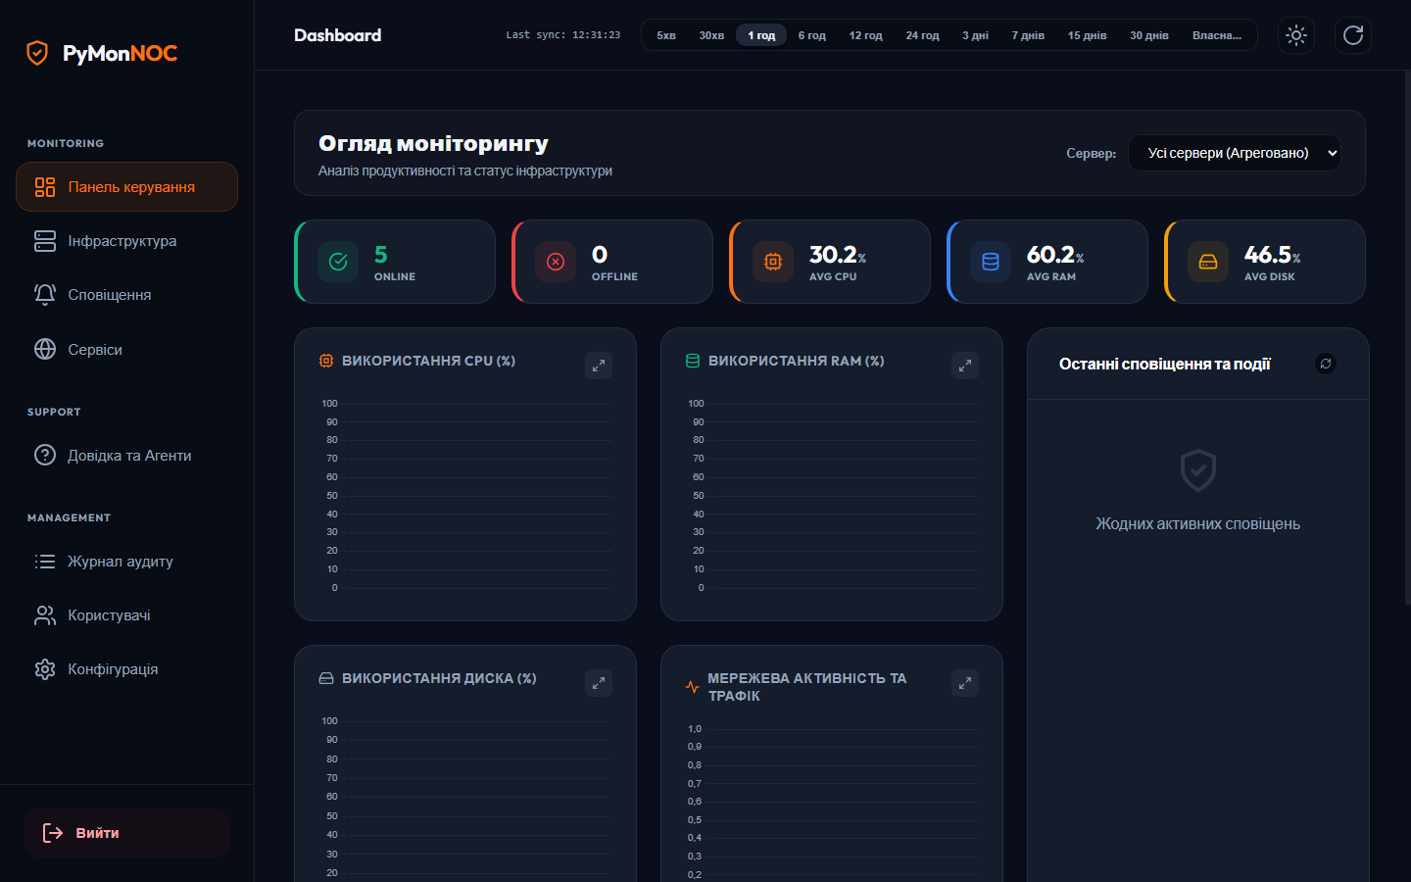This screenshot has height=882, width=1411.
Task: Select the 12 год time range
Action: click(x=866, y=35)
